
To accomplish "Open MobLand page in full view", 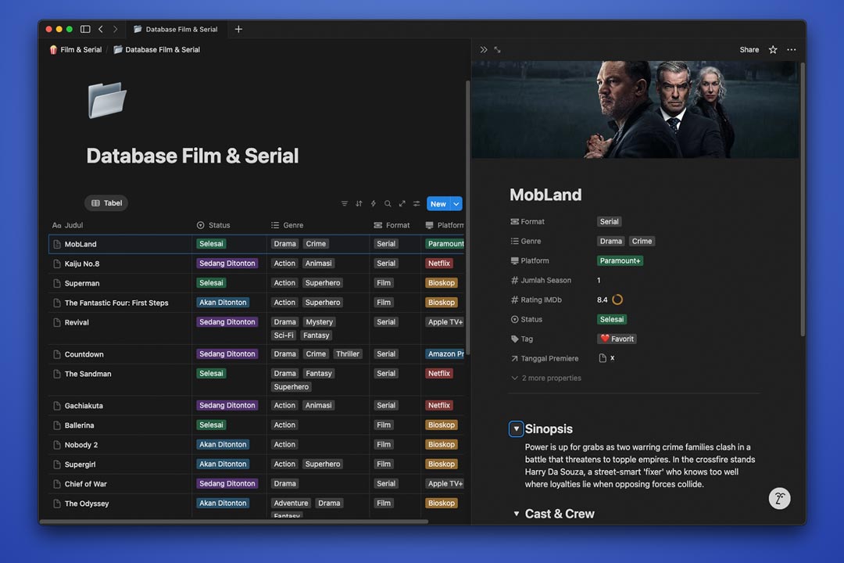I will (x=497, y=49).
